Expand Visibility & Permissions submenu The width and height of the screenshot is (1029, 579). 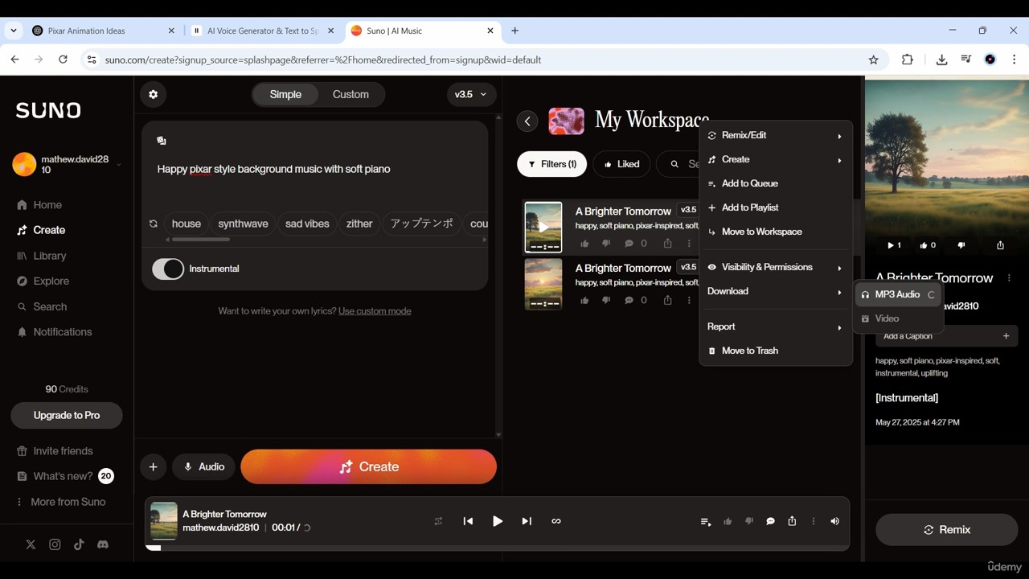(x=775, y=267)
